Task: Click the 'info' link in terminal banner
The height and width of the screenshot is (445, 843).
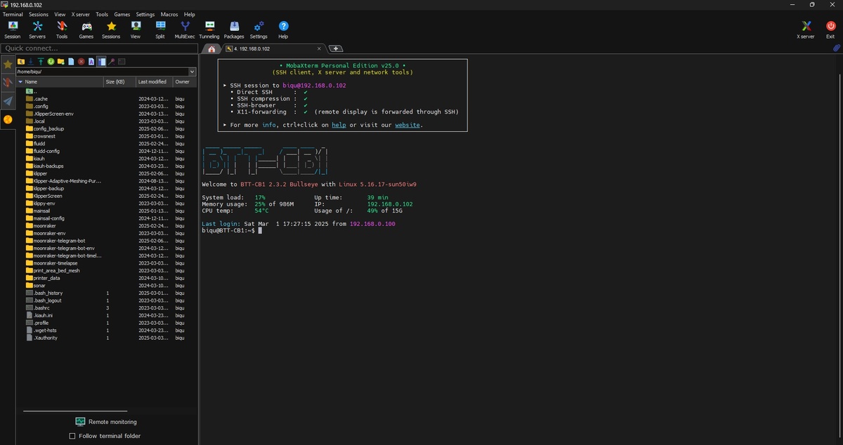Action: click(x=269, y=125)
